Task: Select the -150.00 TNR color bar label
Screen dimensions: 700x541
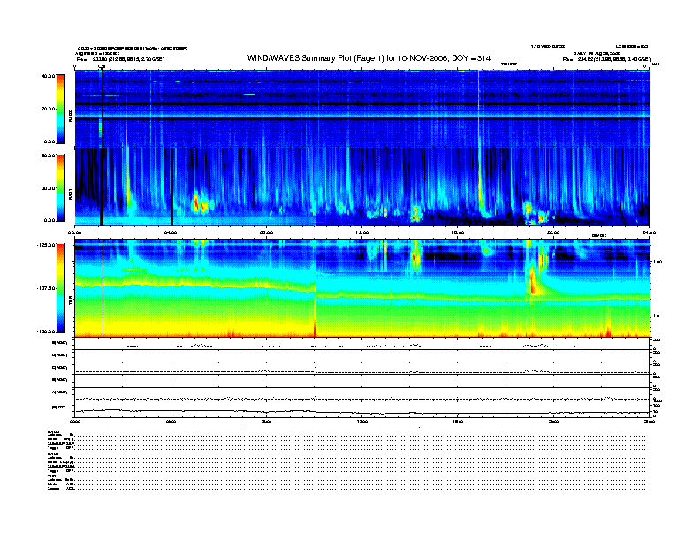Action: (x=46, y=331)
